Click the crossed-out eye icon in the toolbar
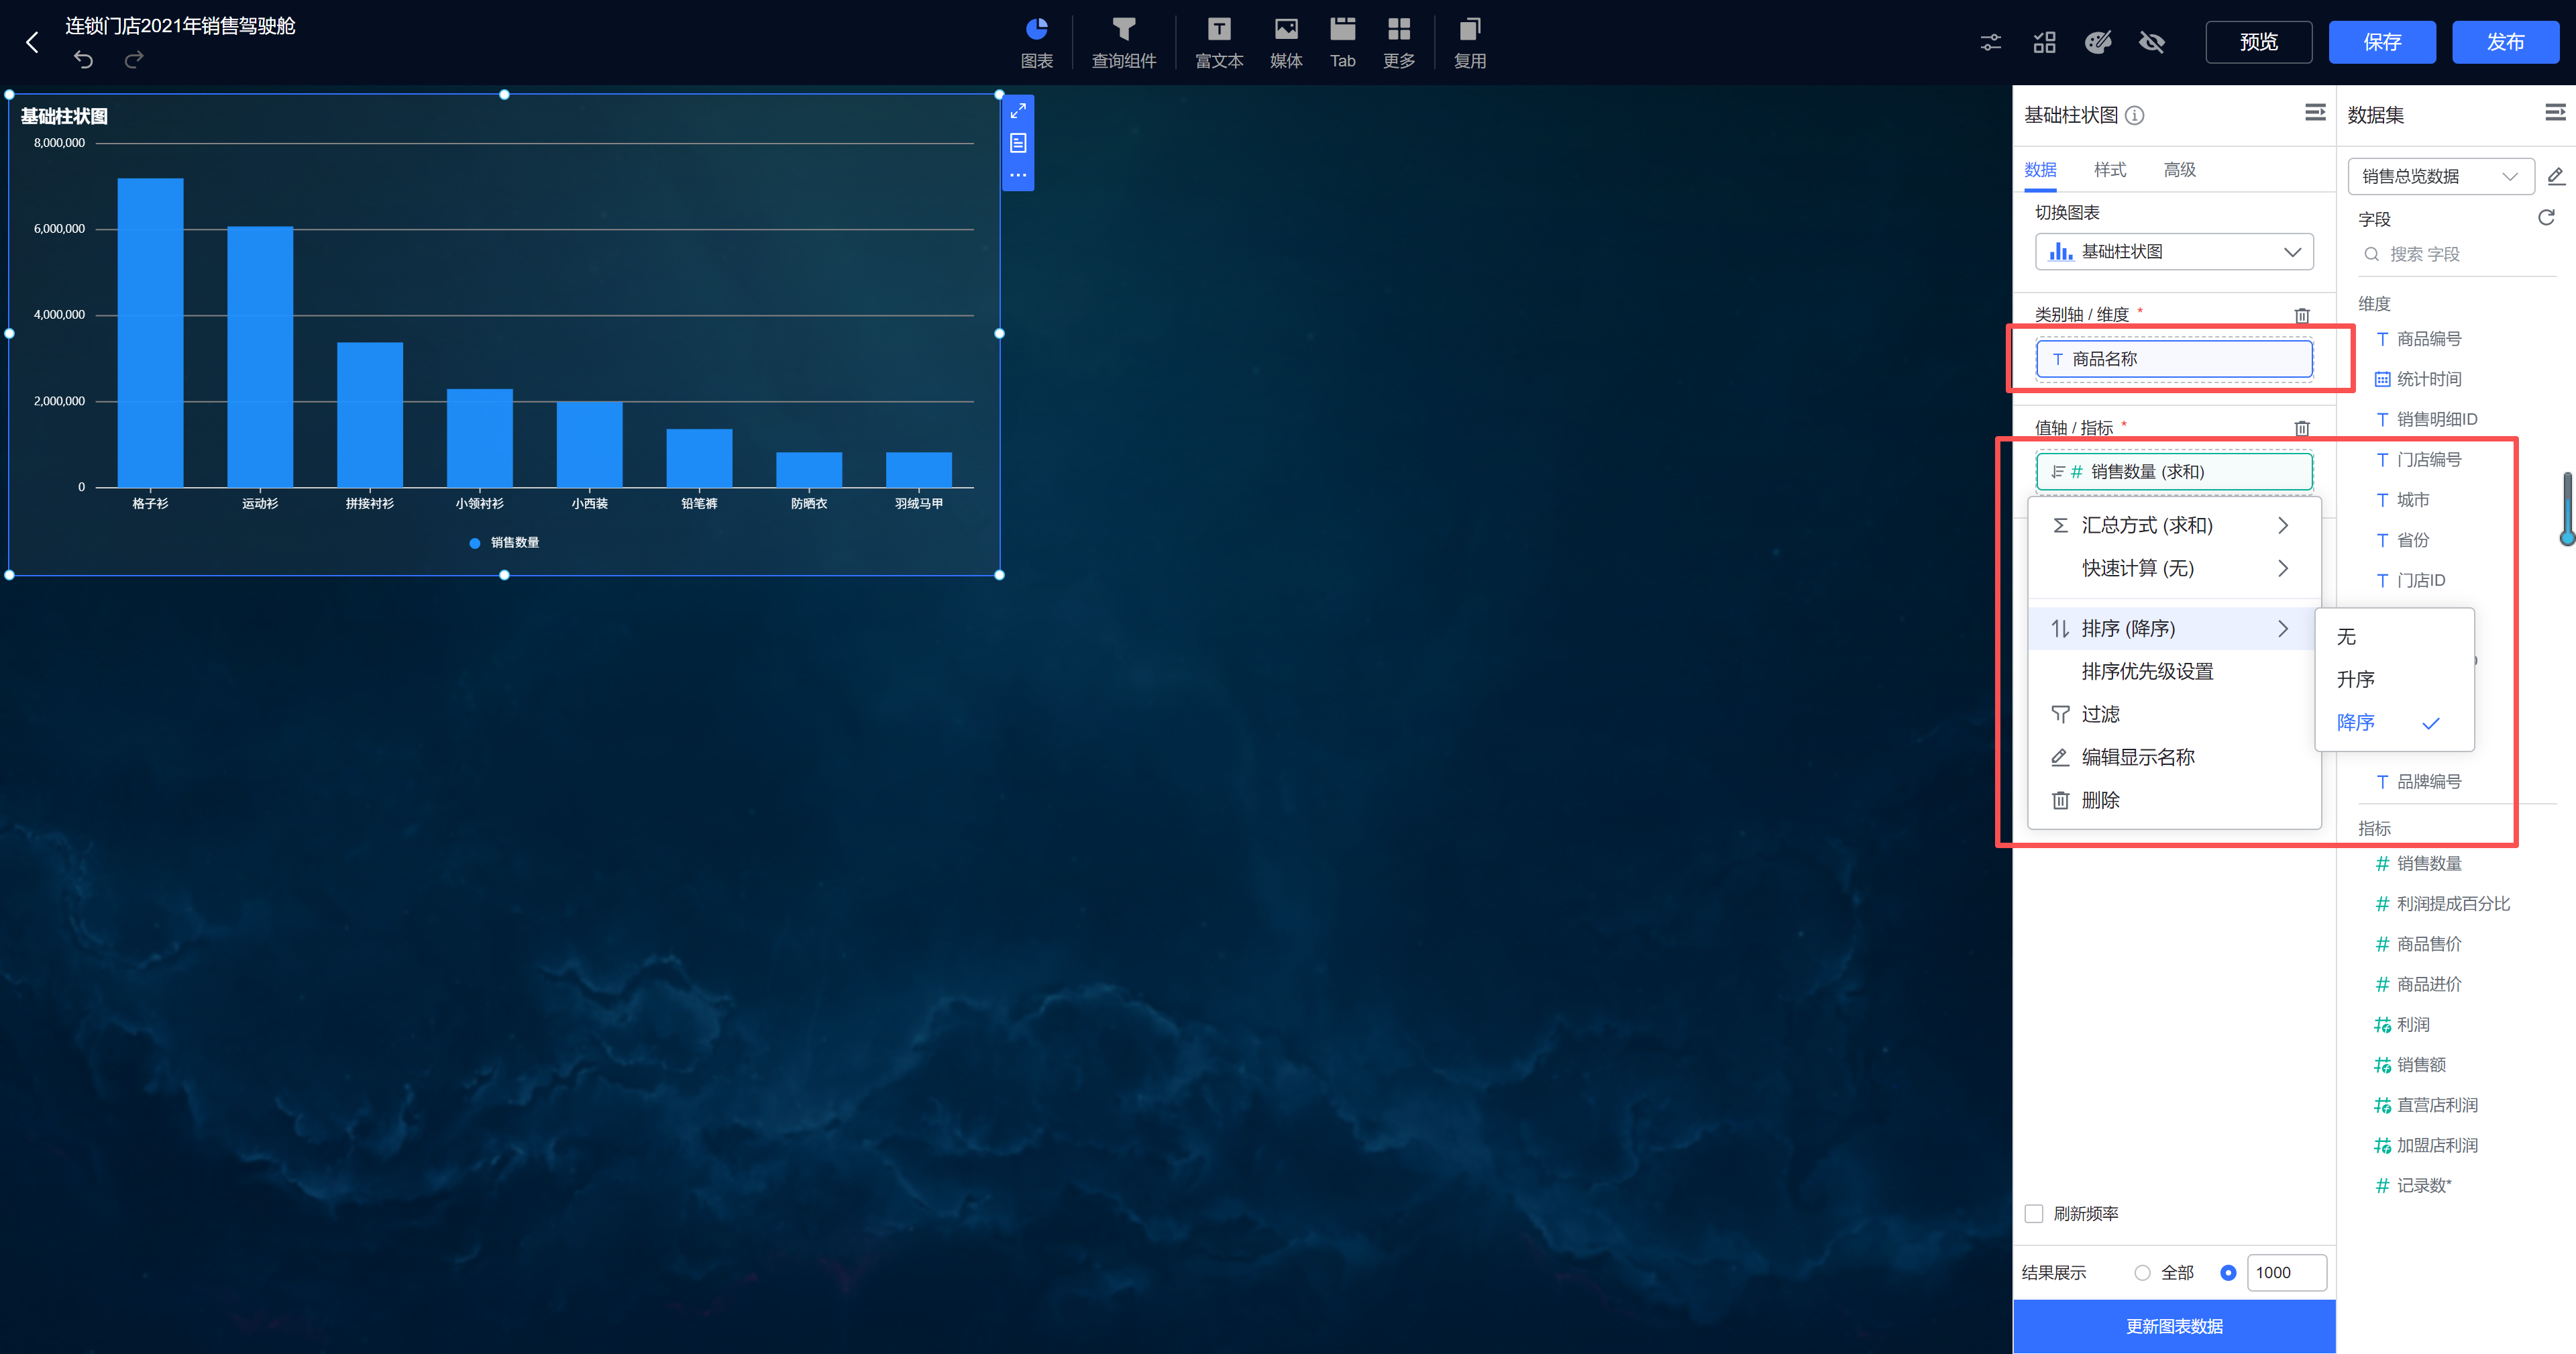This screenshot has height=1354, width=2576. coord(2151,42)
